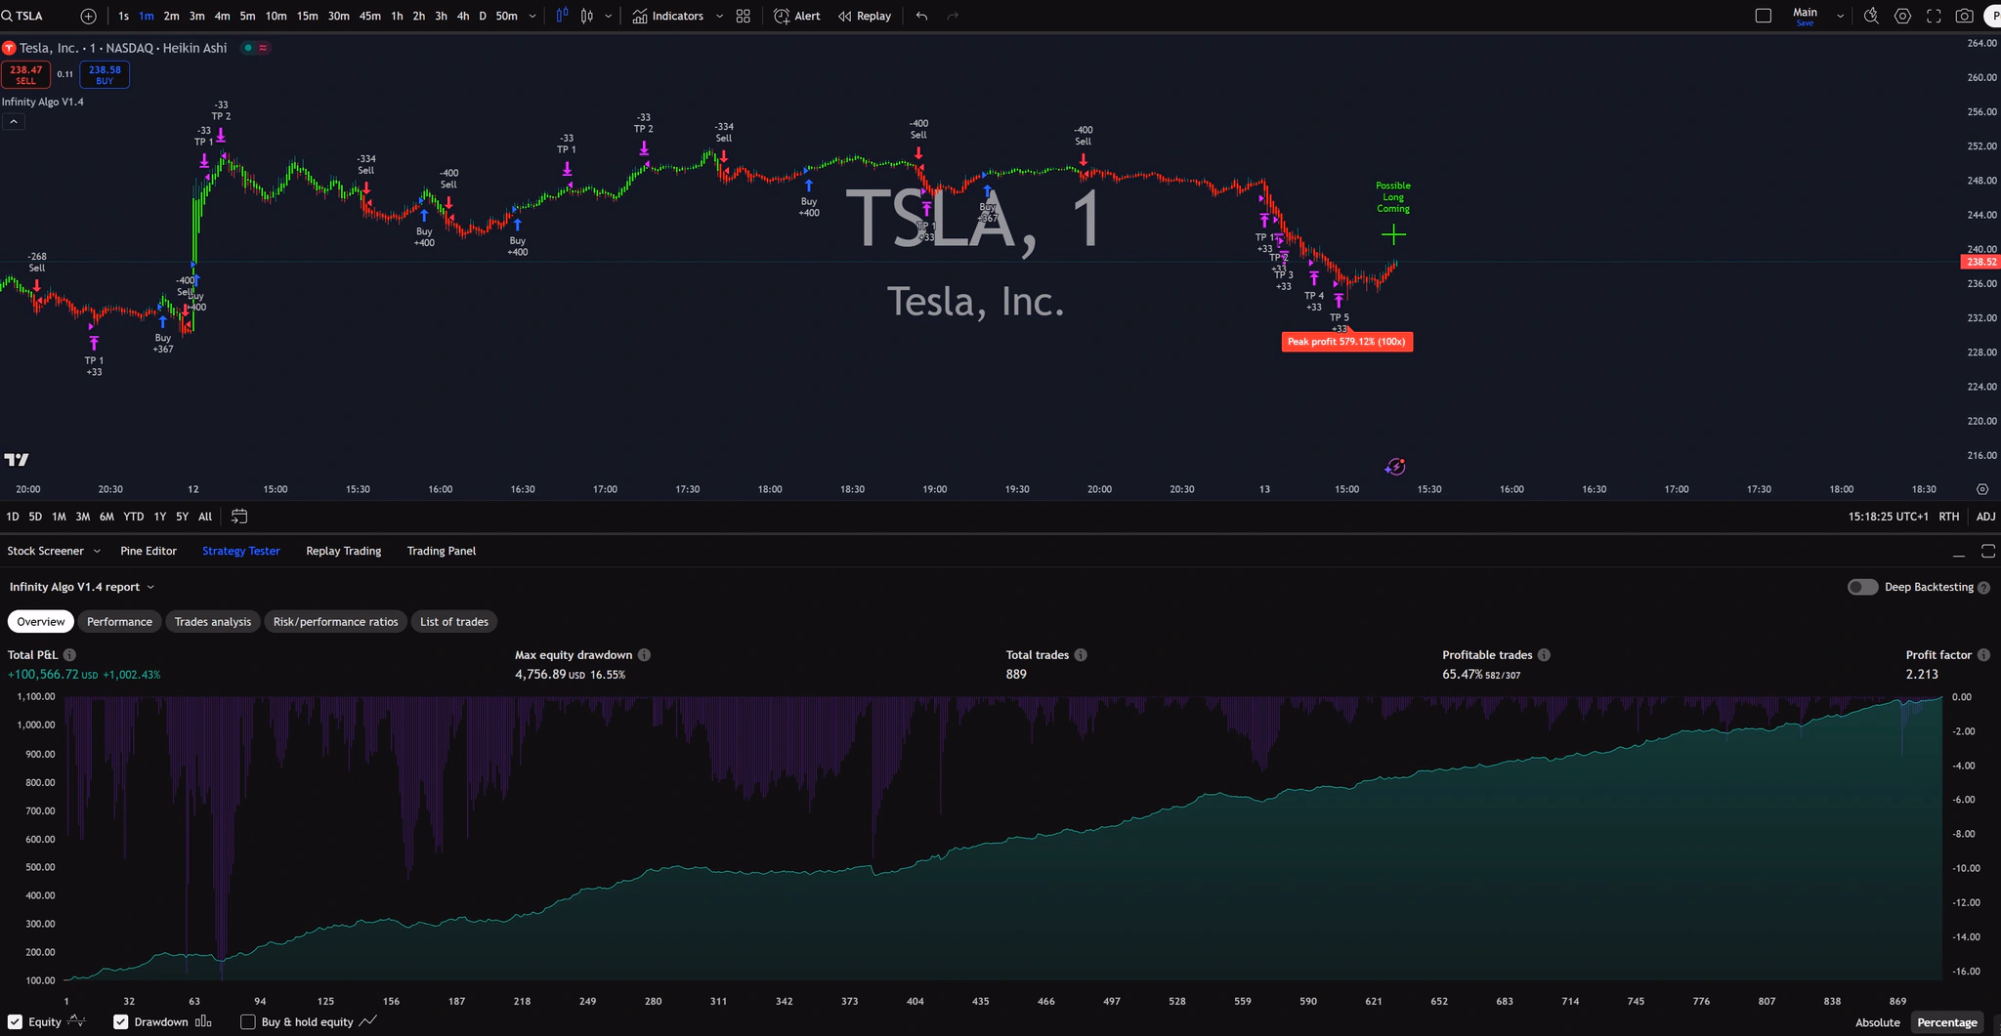Click the TradingView logo watermark
The height and width of the screenshot is (1036, 2001).
pos(17,459)
